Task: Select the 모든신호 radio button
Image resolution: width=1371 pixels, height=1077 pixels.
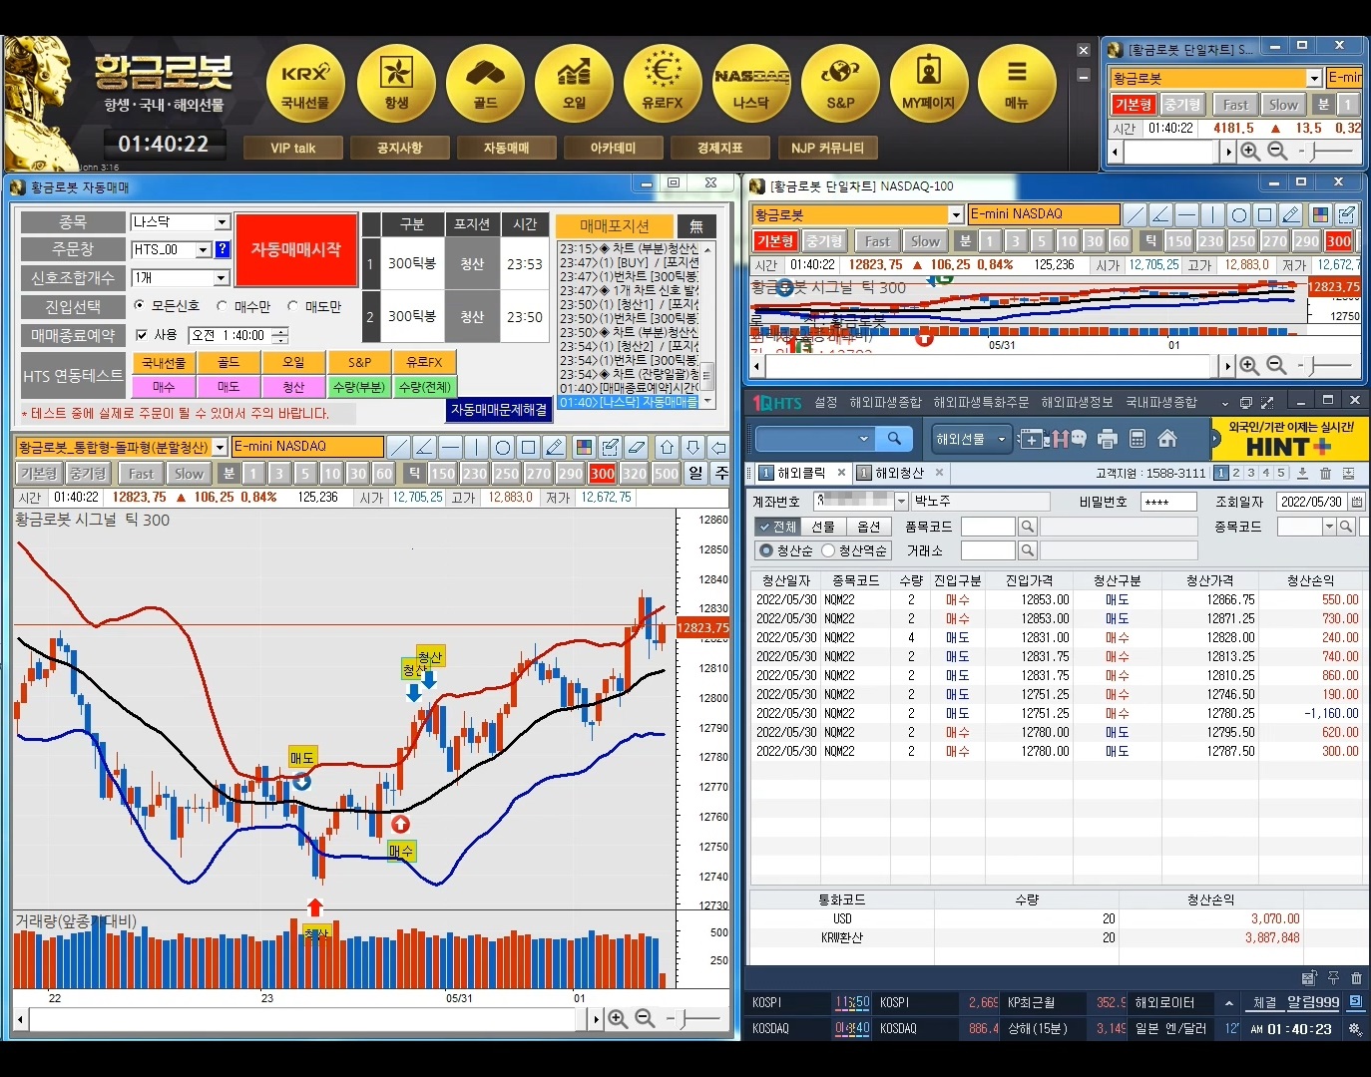Action: 140,306
